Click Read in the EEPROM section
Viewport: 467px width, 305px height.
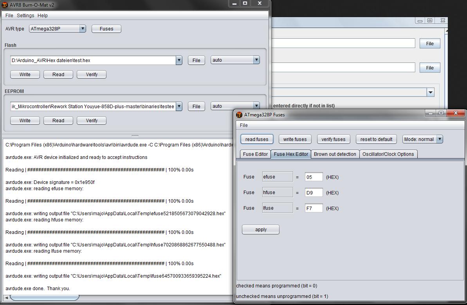click(58, 120)
